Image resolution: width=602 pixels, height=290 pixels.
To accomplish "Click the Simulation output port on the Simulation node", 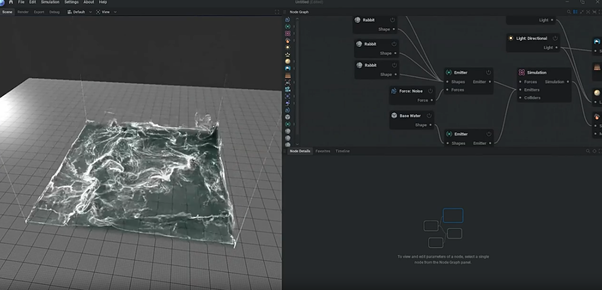I will [568, 82].
